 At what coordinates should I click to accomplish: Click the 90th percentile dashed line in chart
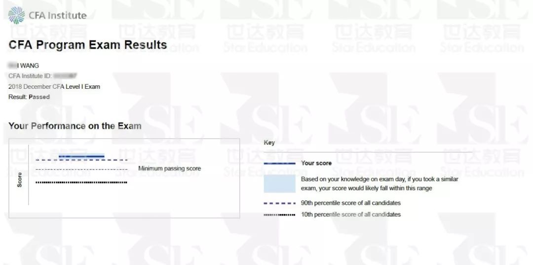point(81,160)
